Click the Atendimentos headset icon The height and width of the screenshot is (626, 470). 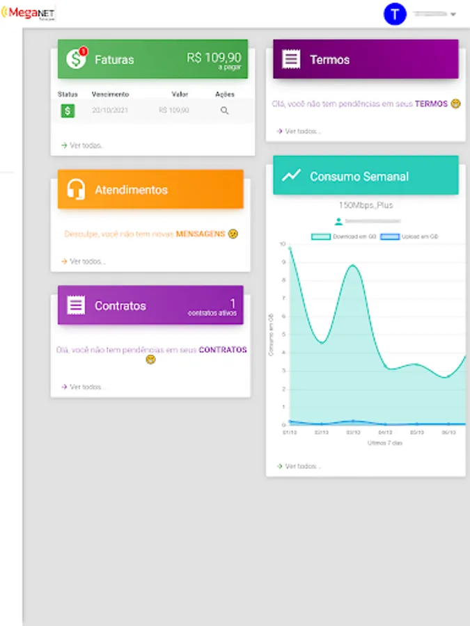coord(76,188)
